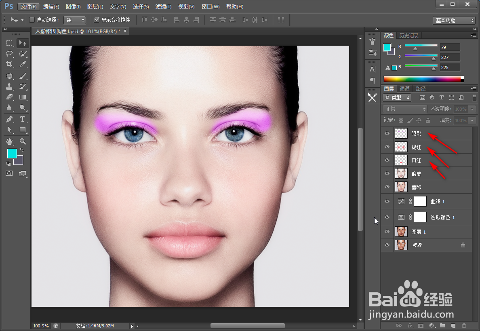Click the foreground color swatch in toolbox
Image resolution: width=480 pixels, height=331 pixels.
(12, 154)
